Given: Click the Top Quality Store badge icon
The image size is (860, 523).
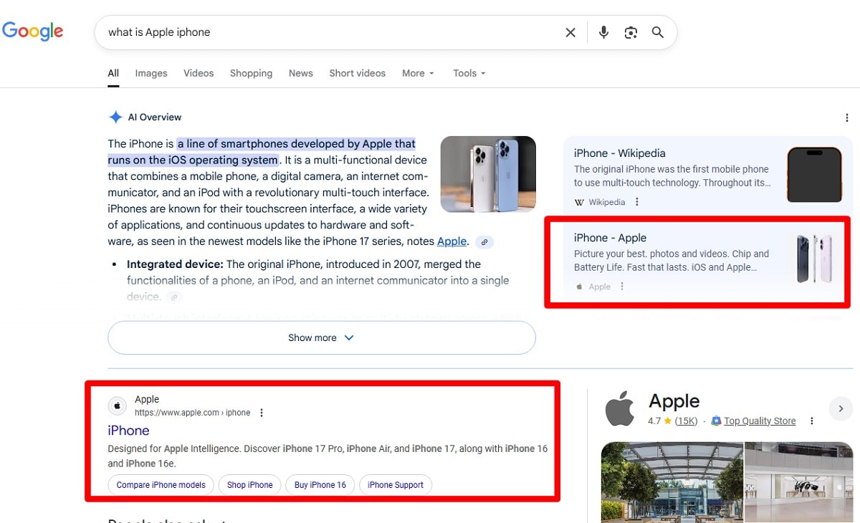Looking at the screenshot, I should coord(717,421).
